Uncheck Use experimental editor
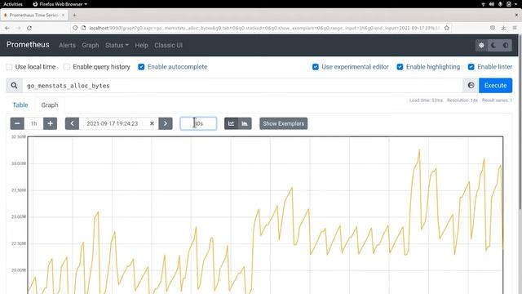The width and height of the screenshot is (522, 294). [x=316, y=67]
